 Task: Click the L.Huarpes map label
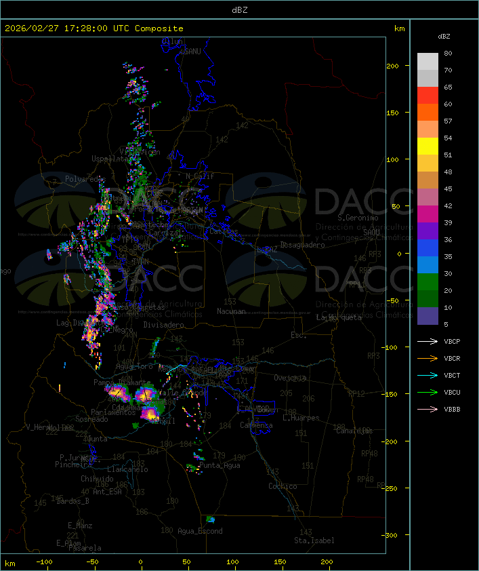click(301, 418)
